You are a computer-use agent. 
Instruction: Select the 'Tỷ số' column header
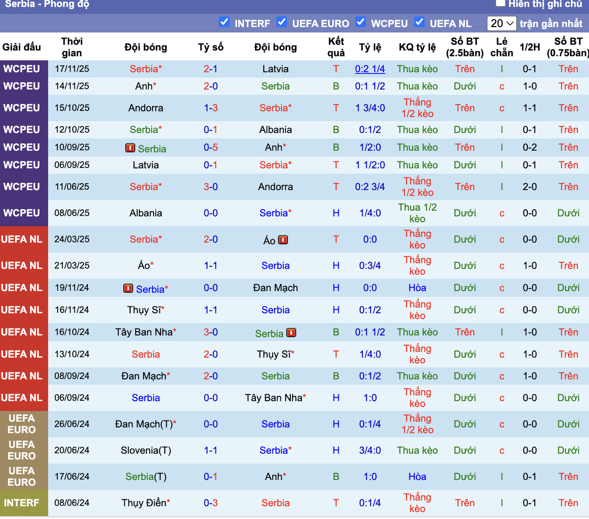point(211,47)
